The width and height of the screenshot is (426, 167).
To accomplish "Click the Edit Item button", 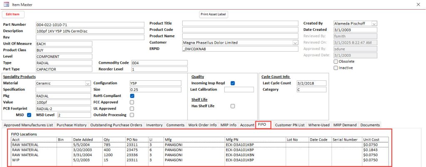I will pyautogui.click(x=13, y=14).
